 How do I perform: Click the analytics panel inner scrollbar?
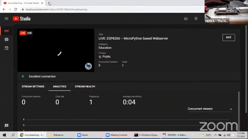[239, 111]
